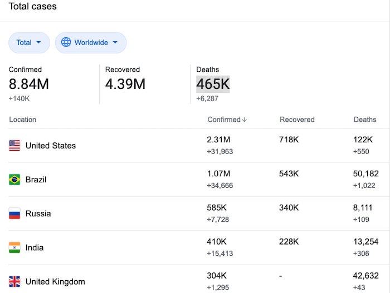
Task: Click the 8.84M confirmed total
Action: tap(28, 84)
